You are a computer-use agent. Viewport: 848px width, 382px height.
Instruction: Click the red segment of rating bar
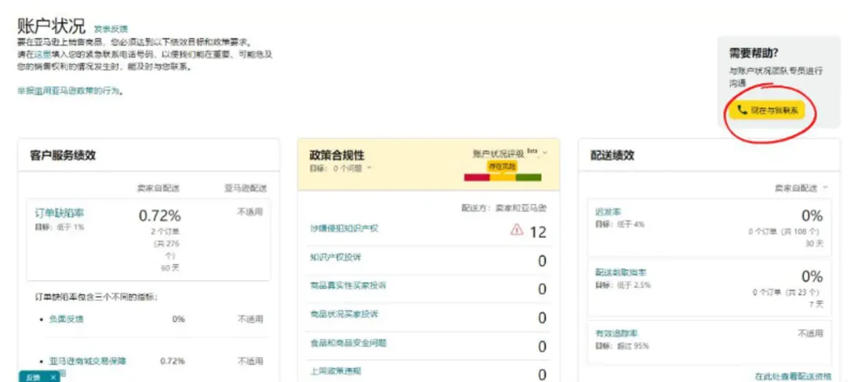point(477,177)
